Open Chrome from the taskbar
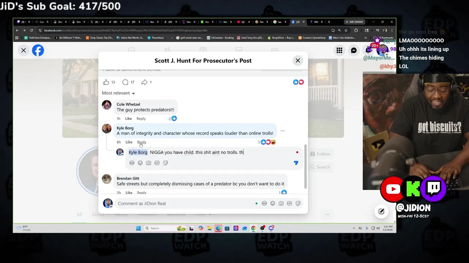This screenshot has height=263, width=469. [253, 228]
